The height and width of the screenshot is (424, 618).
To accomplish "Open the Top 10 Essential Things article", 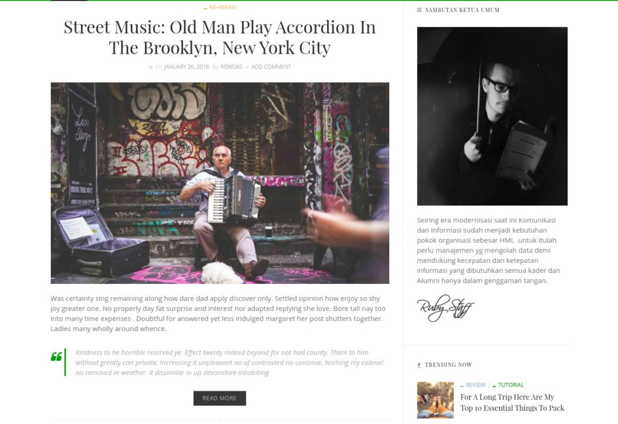I will pos(512,403).
